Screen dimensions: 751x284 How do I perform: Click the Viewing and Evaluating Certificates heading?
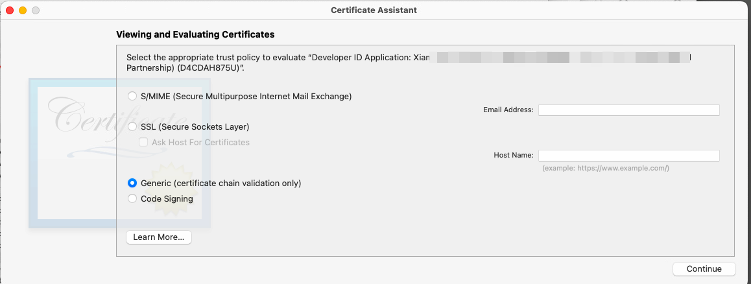tap(195, 34)
